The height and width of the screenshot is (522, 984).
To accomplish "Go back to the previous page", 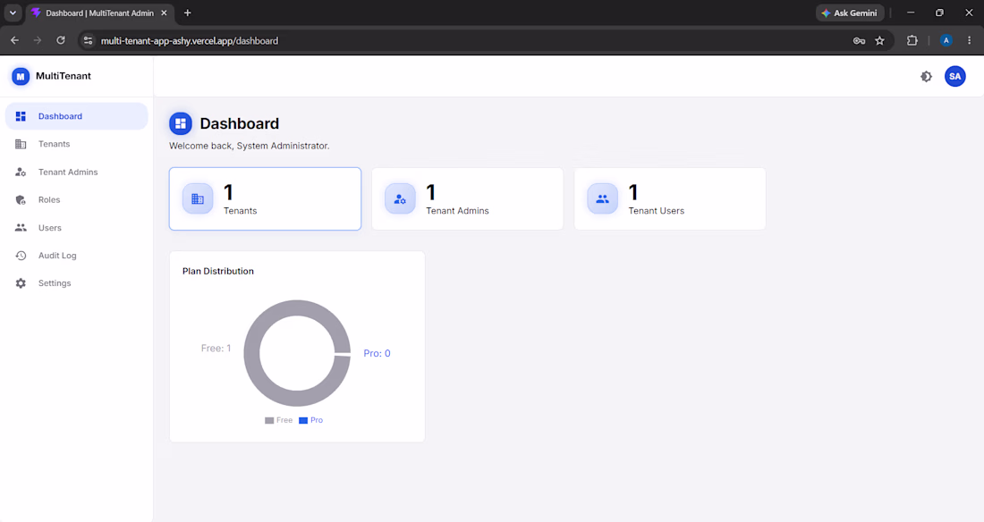I will [x=15, y=41].
